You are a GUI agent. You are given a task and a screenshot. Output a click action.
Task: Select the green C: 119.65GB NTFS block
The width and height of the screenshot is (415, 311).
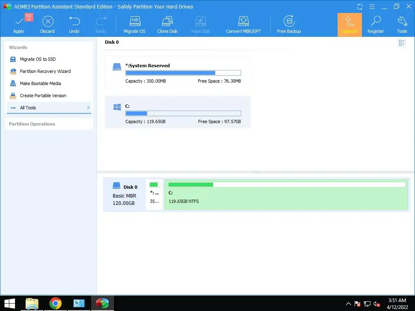(286, 195)
